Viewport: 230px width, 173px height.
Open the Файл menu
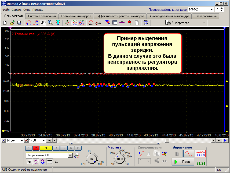(x=6, y=10)
